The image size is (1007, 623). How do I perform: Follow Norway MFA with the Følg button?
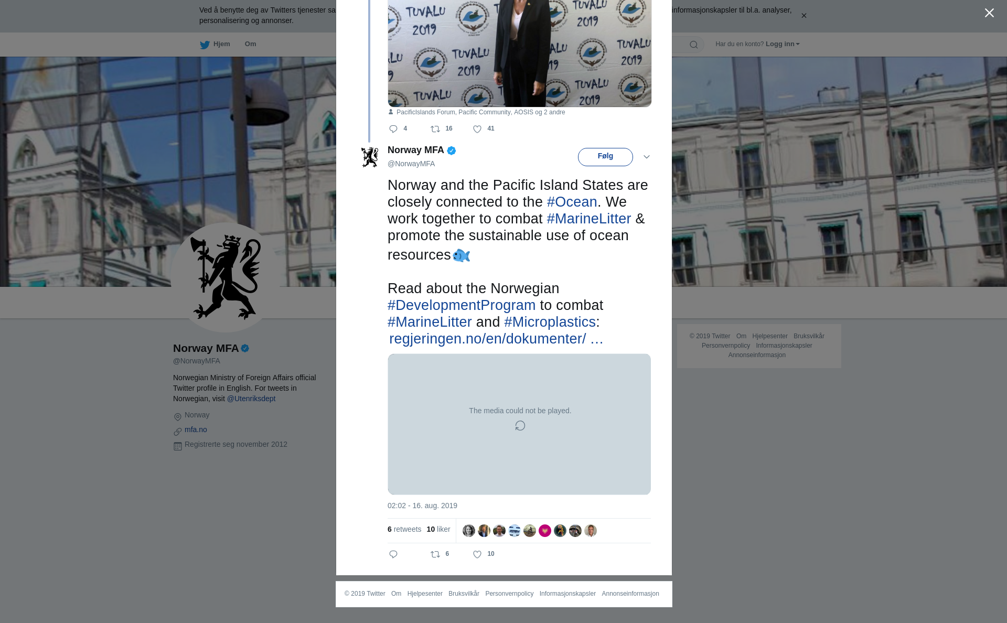(605, 157)
